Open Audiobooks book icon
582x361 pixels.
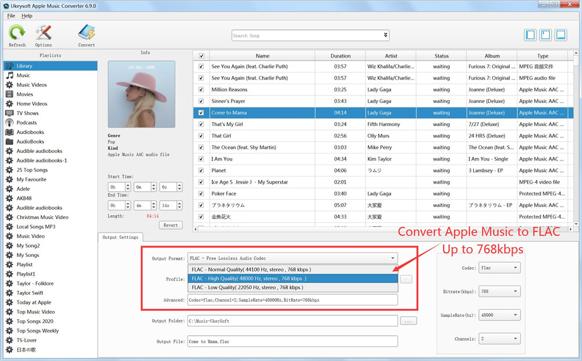10,132
